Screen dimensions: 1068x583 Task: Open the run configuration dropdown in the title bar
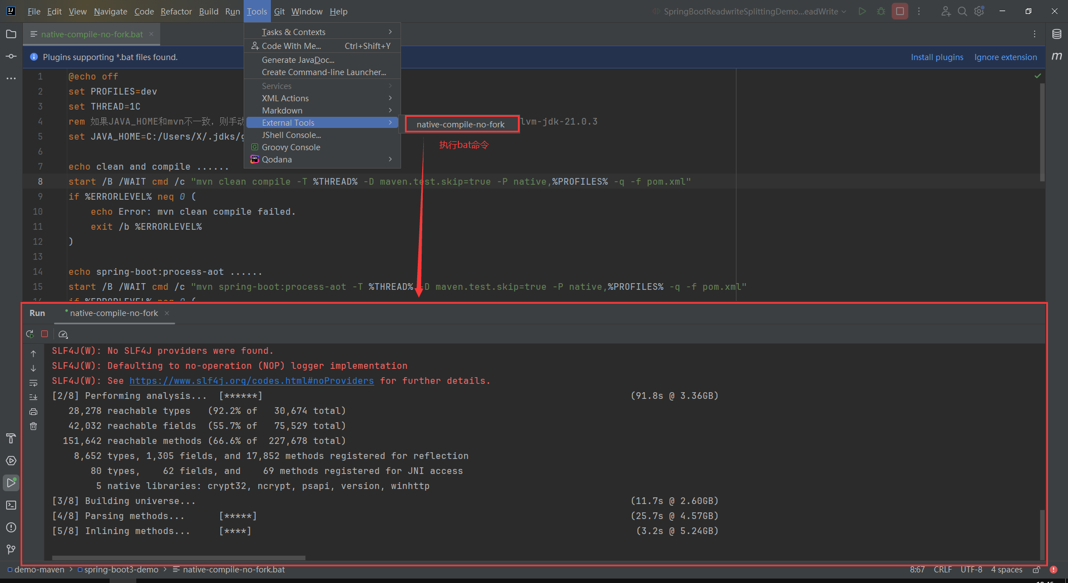(x=748, y=11)
